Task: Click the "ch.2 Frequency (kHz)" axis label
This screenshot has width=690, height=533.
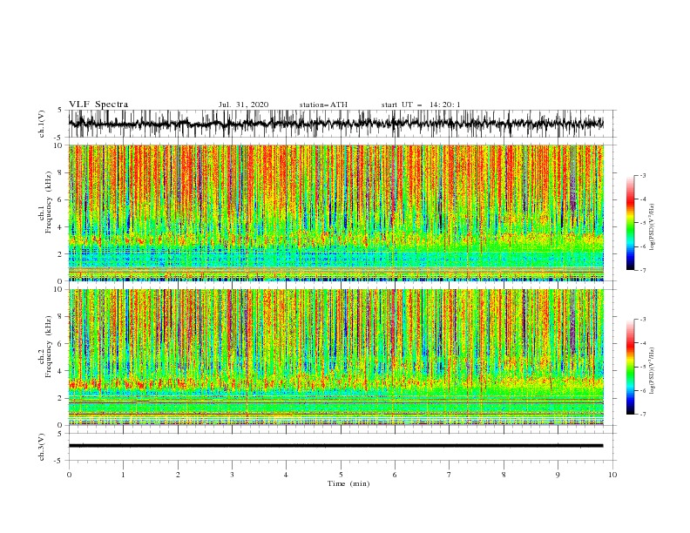Action: [46, 346]
